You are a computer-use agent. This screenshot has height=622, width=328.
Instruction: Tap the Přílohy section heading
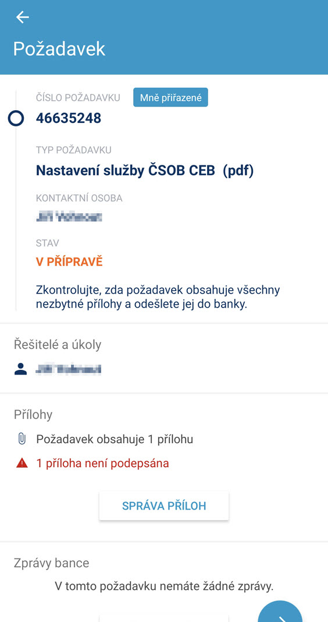pyautogui.click(x=33, y=415)
